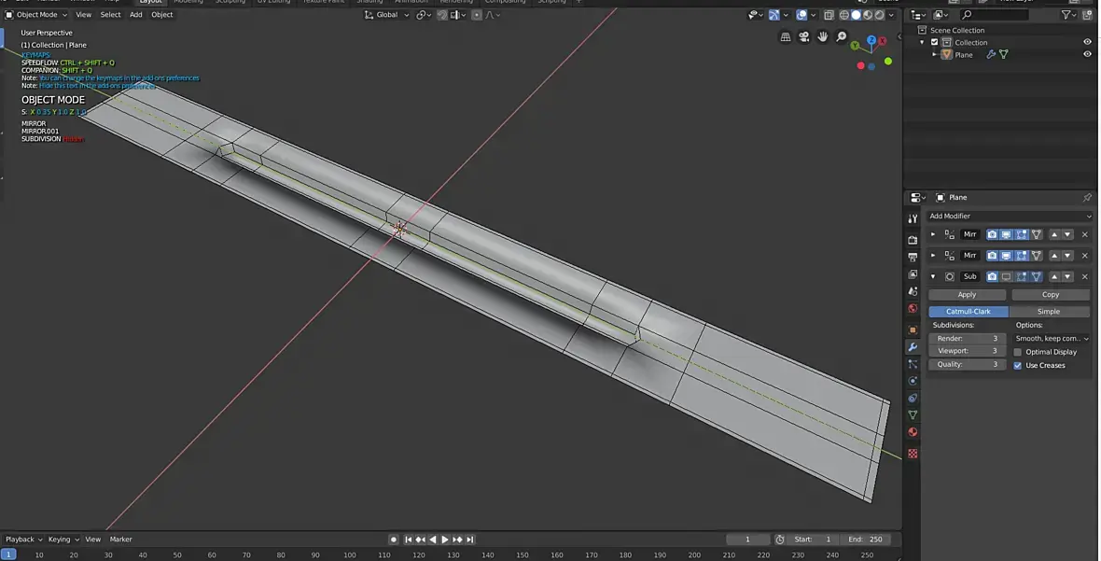Viewport: 1101px width, 561px height.
Task: Click the Apply modifier button
Action: 967,294
